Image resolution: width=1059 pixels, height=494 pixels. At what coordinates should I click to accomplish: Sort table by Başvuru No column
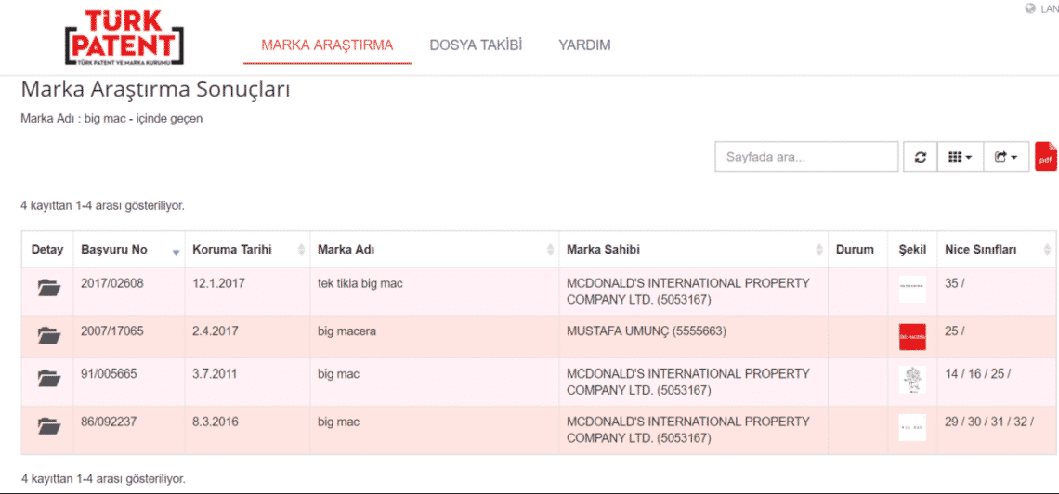(x=128, y=250)
